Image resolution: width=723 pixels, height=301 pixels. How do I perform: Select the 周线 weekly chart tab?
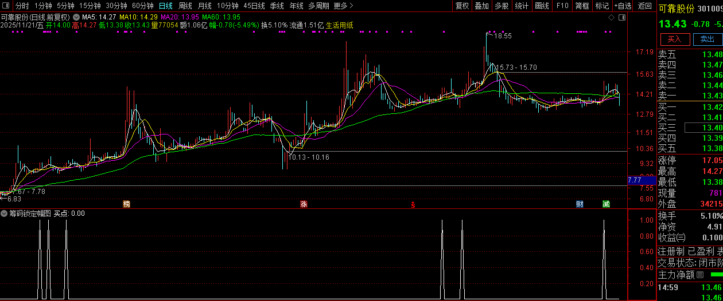point(185,6)
